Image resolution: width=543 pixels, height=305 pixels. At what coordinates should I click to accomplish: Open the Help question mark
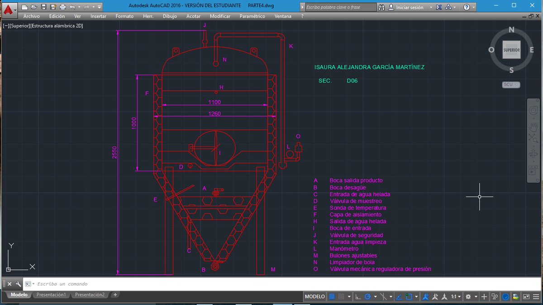[467, 7]
